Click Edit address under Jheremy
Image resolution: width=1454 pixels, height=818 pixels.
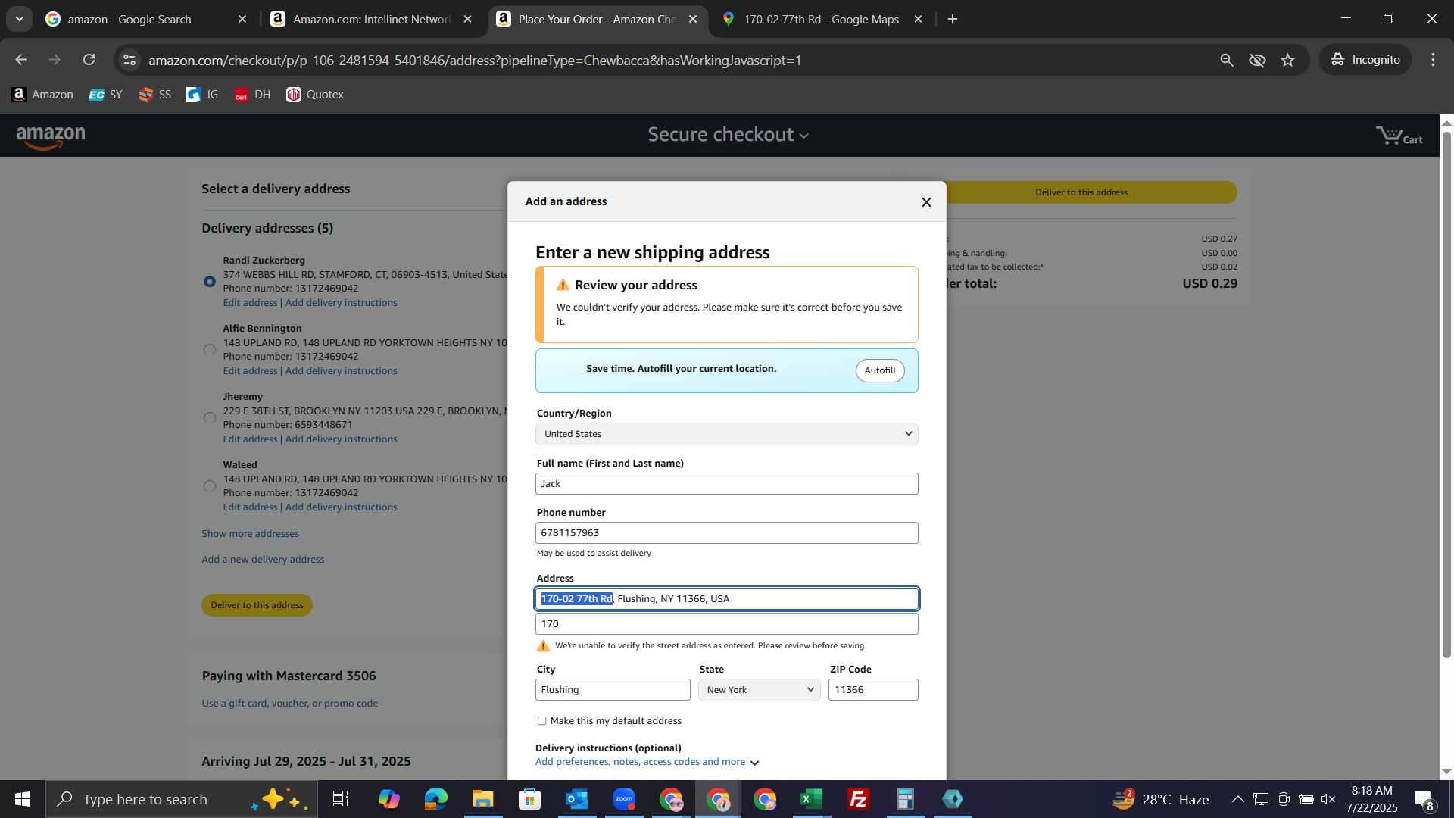click(x=250, y=439)
